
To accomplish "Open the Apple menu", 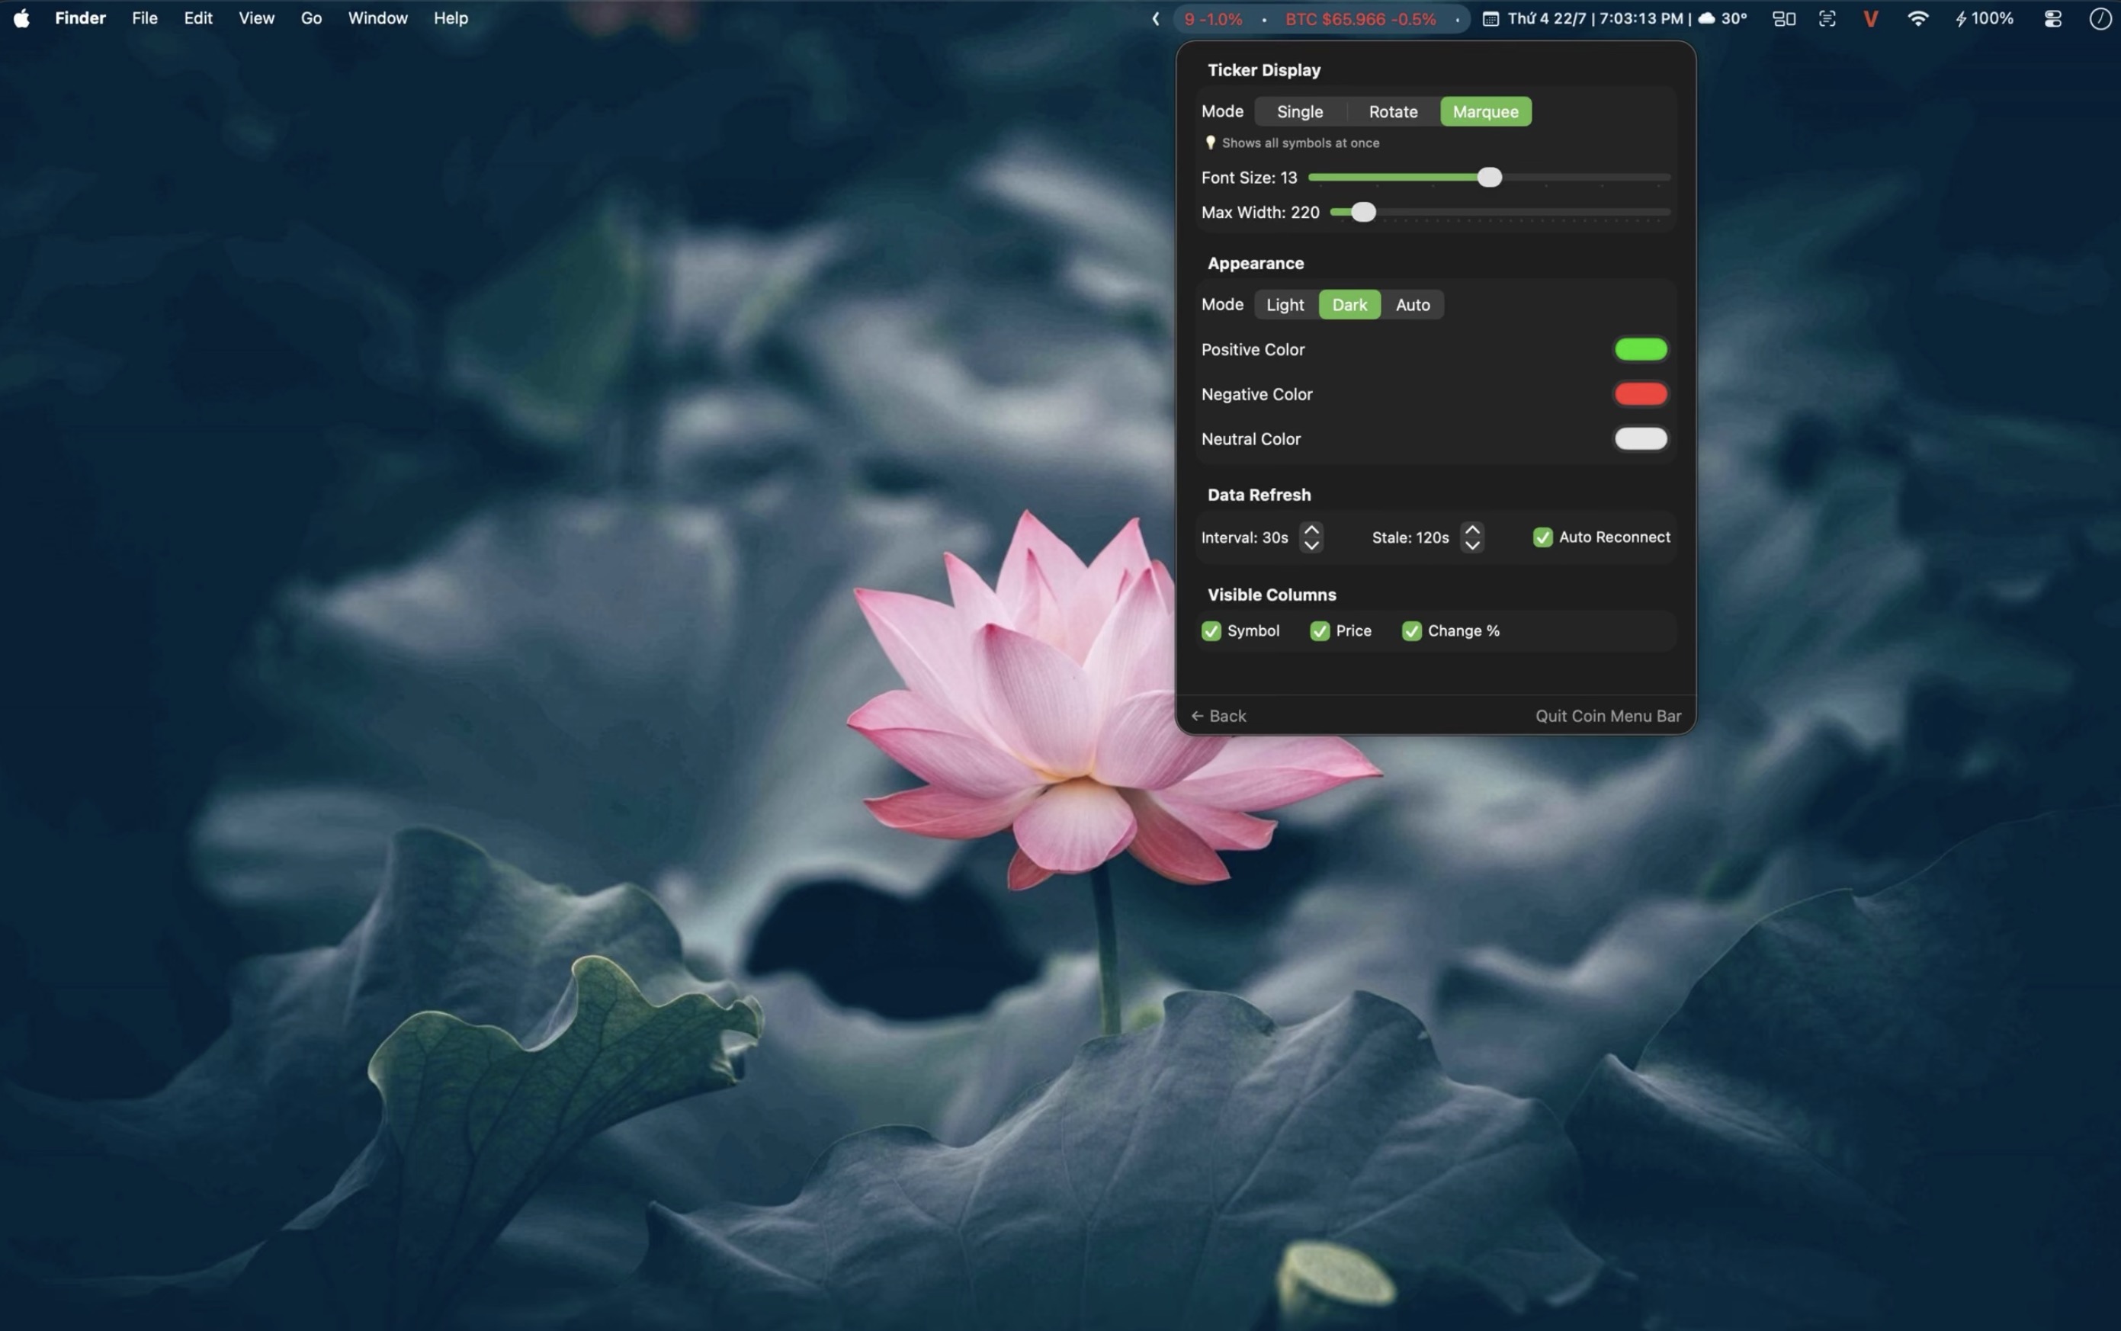I will tap(21, 18).
